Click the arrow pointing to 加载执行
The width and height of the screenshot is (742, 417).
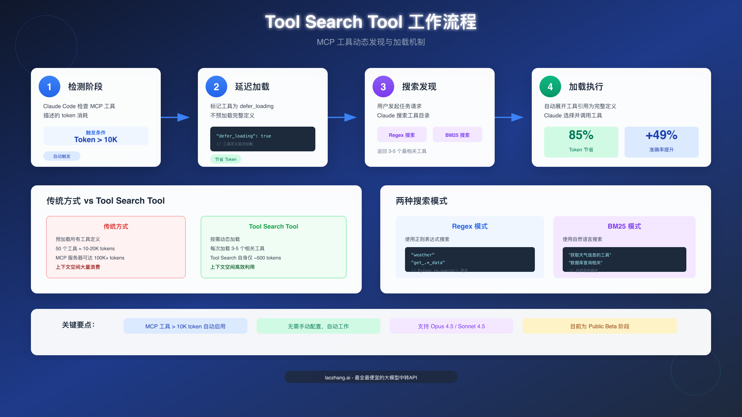coord(510,117)
